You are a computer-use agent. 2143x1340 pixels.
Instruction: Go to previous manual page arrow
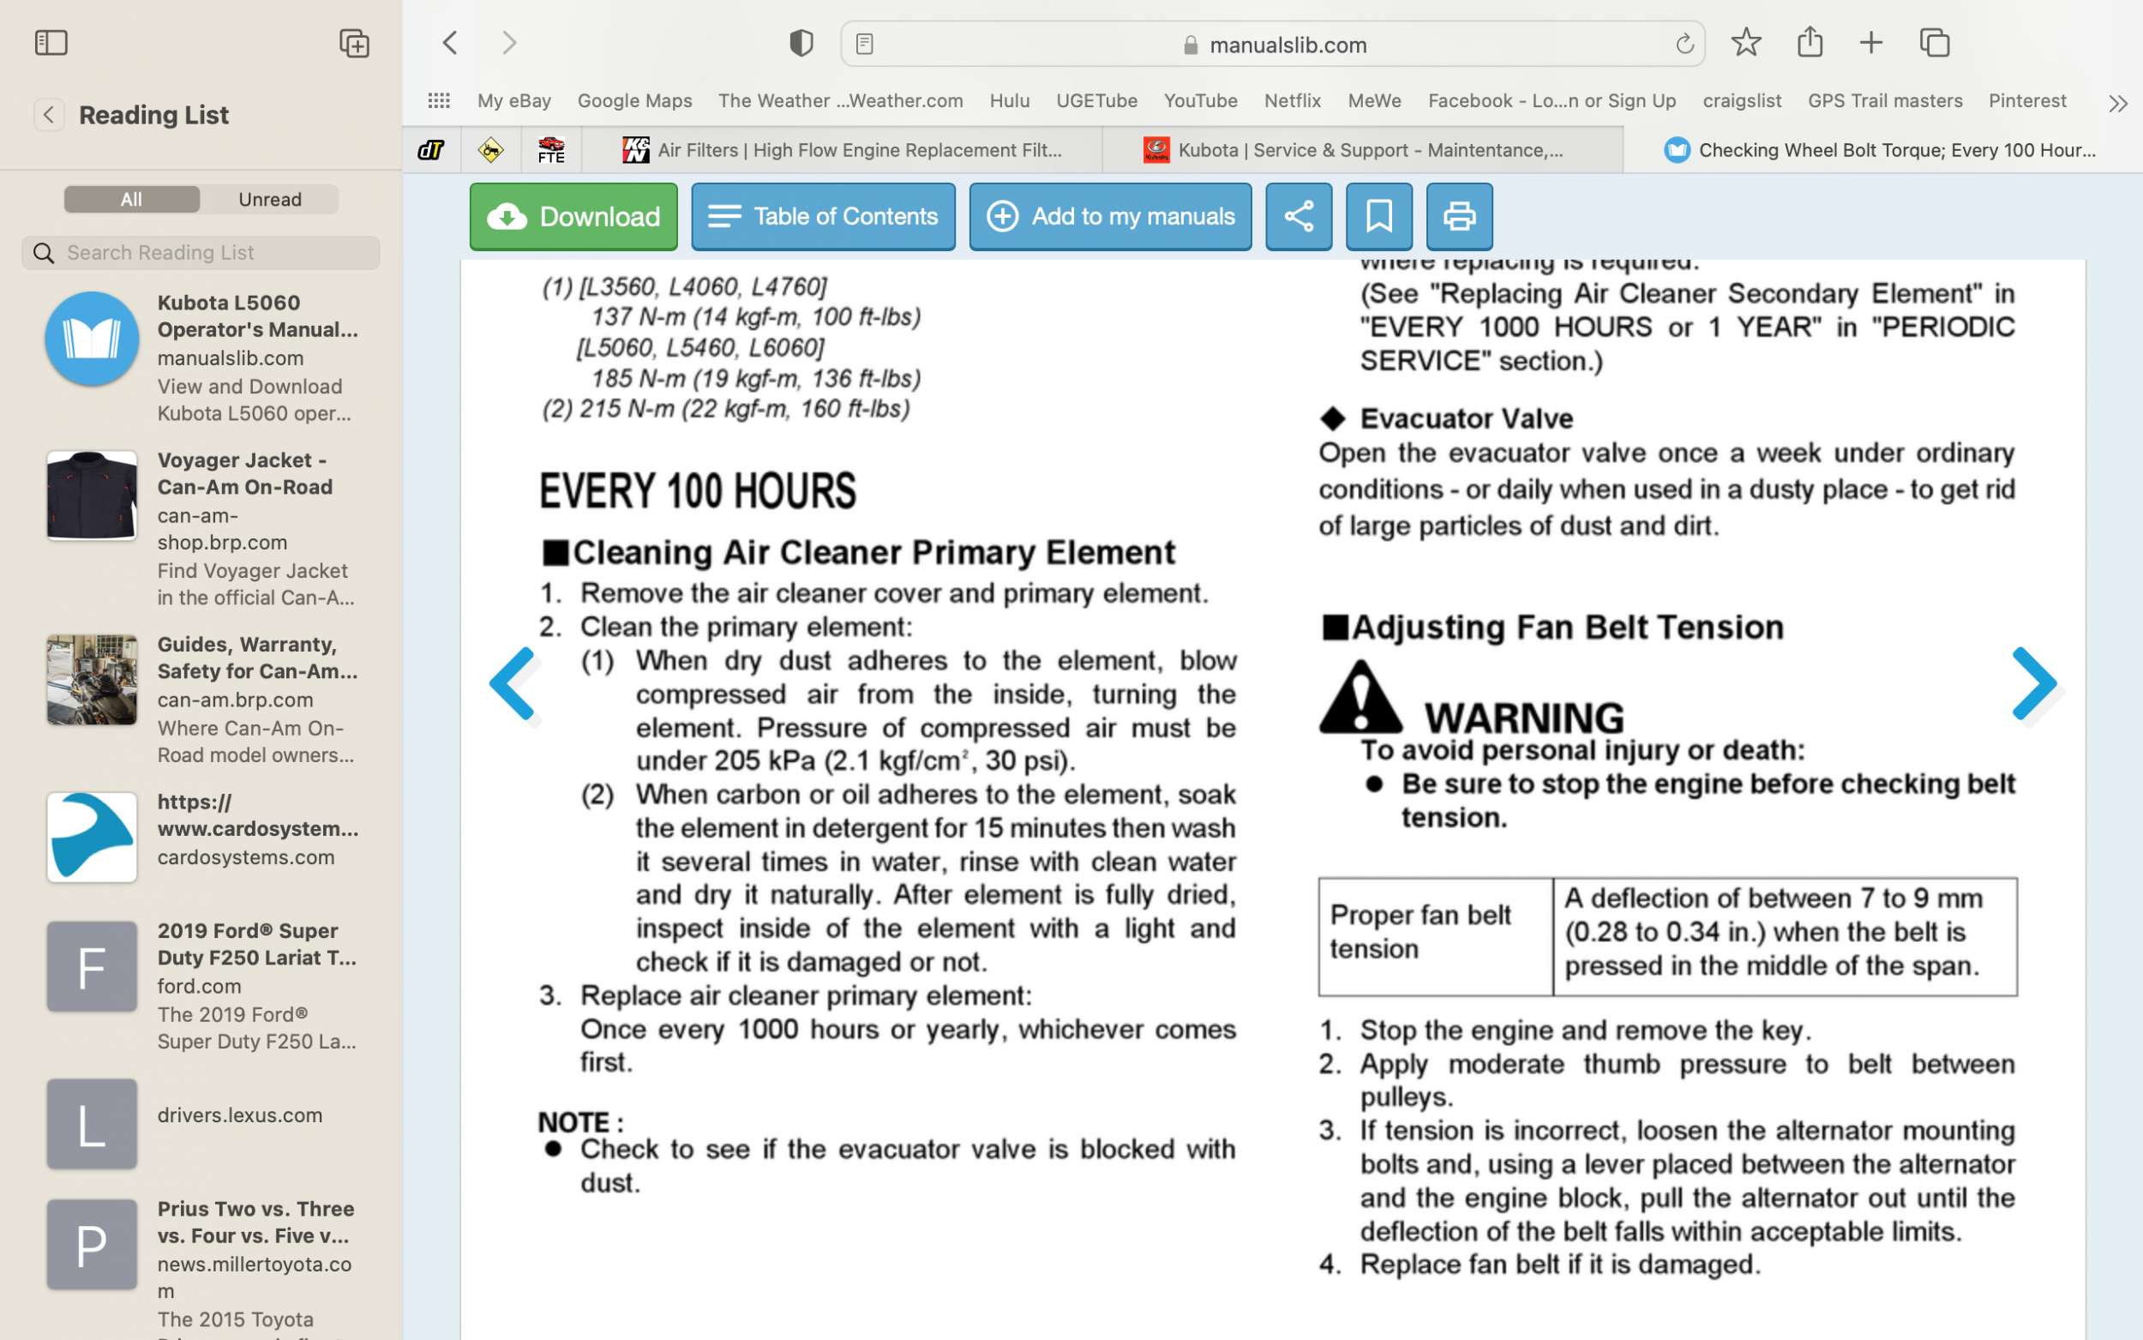coord(513,683)
